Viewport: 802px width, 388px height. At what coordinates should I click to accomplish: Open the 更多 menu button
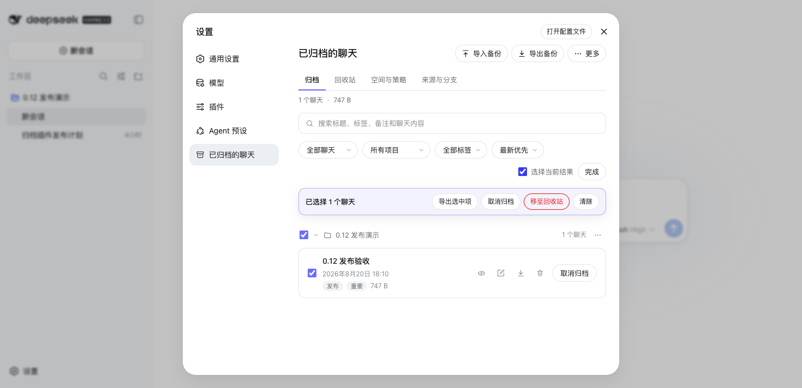(x=586, y=53)
